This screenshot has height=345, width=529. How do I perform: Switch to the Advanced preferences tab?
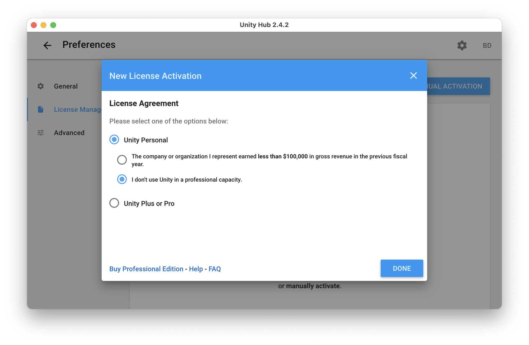(69, 133)
